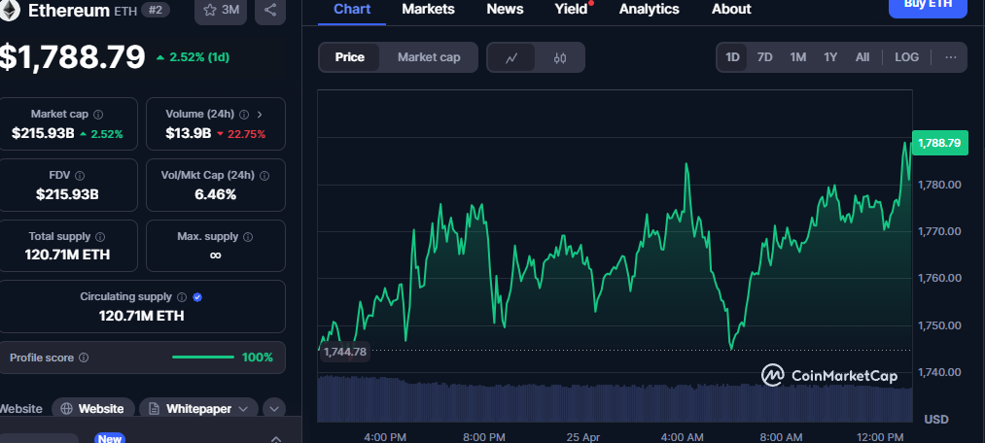Switch to the line chart view icon
The height and width of the screenshot is (443, 985).
pos(511,57)
